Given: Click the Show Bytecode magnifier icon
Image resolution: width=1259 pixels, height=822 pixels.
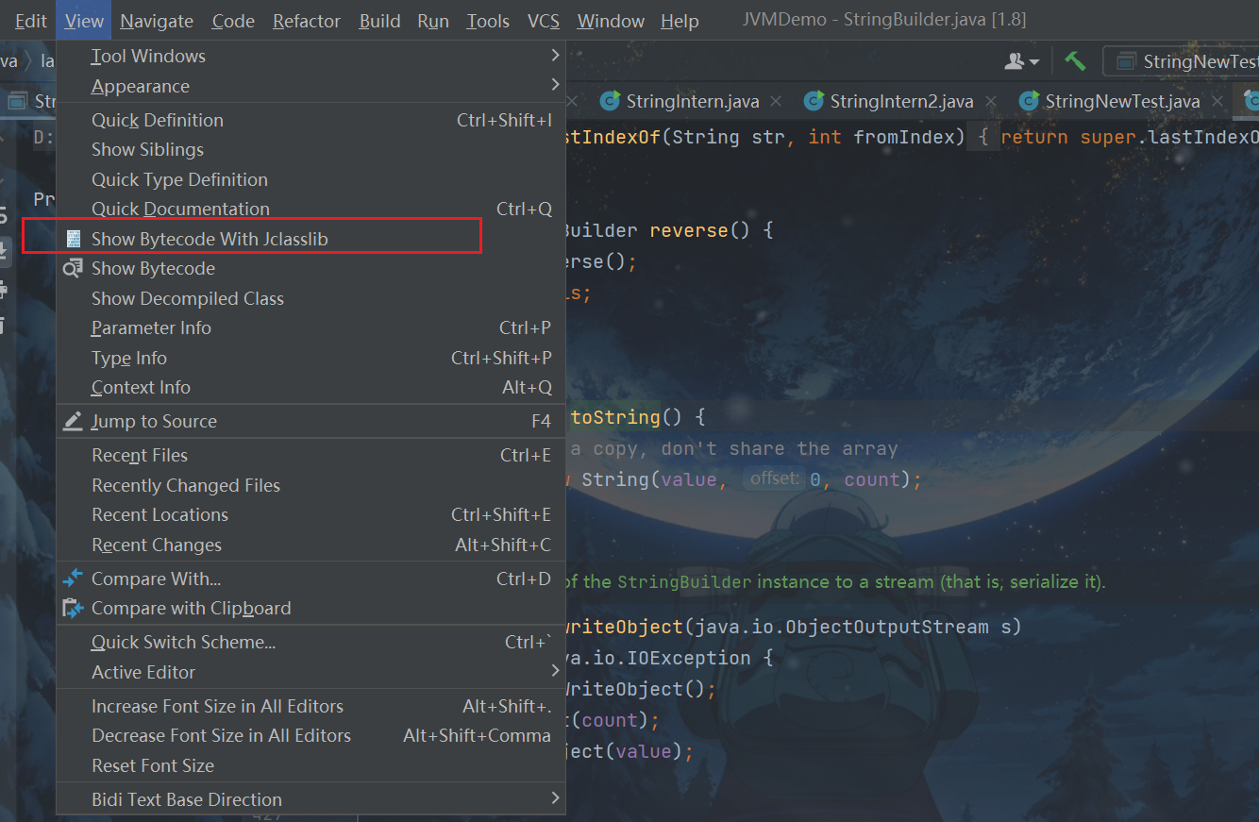Looking at the screenshot, I should pyautogui.click(x=73, y=269).
